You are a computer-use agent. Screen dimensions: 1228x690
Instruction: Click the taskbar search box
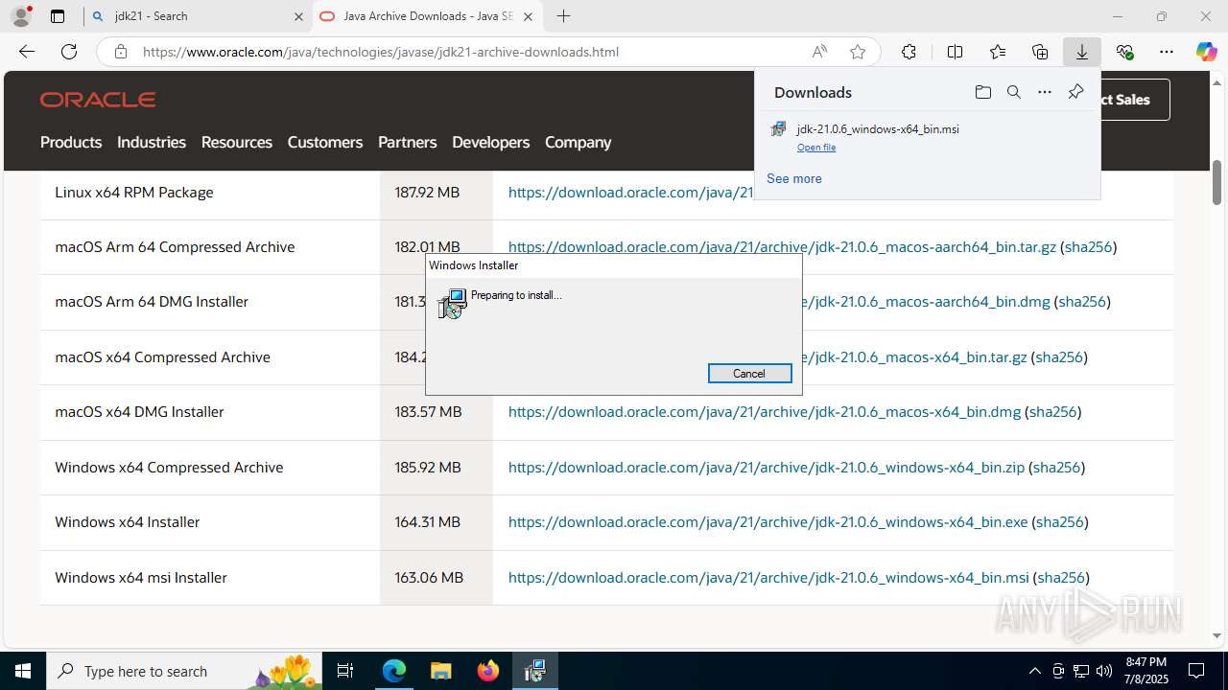(x=186, y=671)
